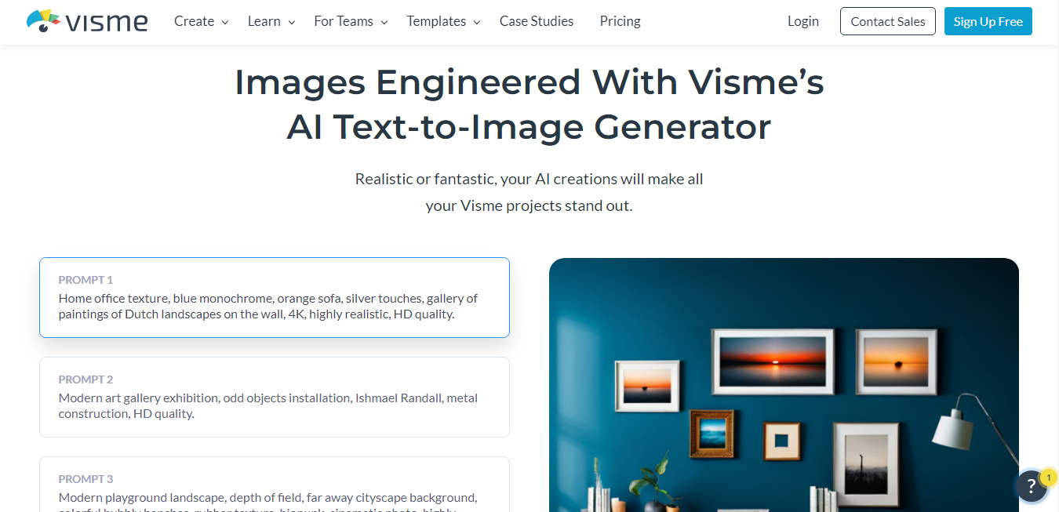Click the Visme logo

coord(86,21)
